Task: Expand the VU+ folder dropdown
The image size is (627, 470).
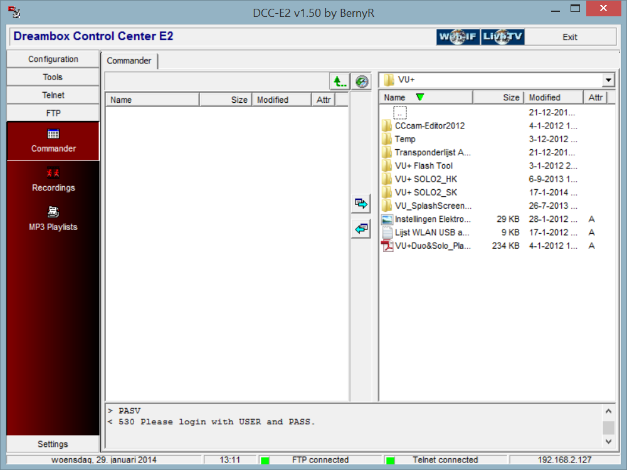Action: coord(608,80)
